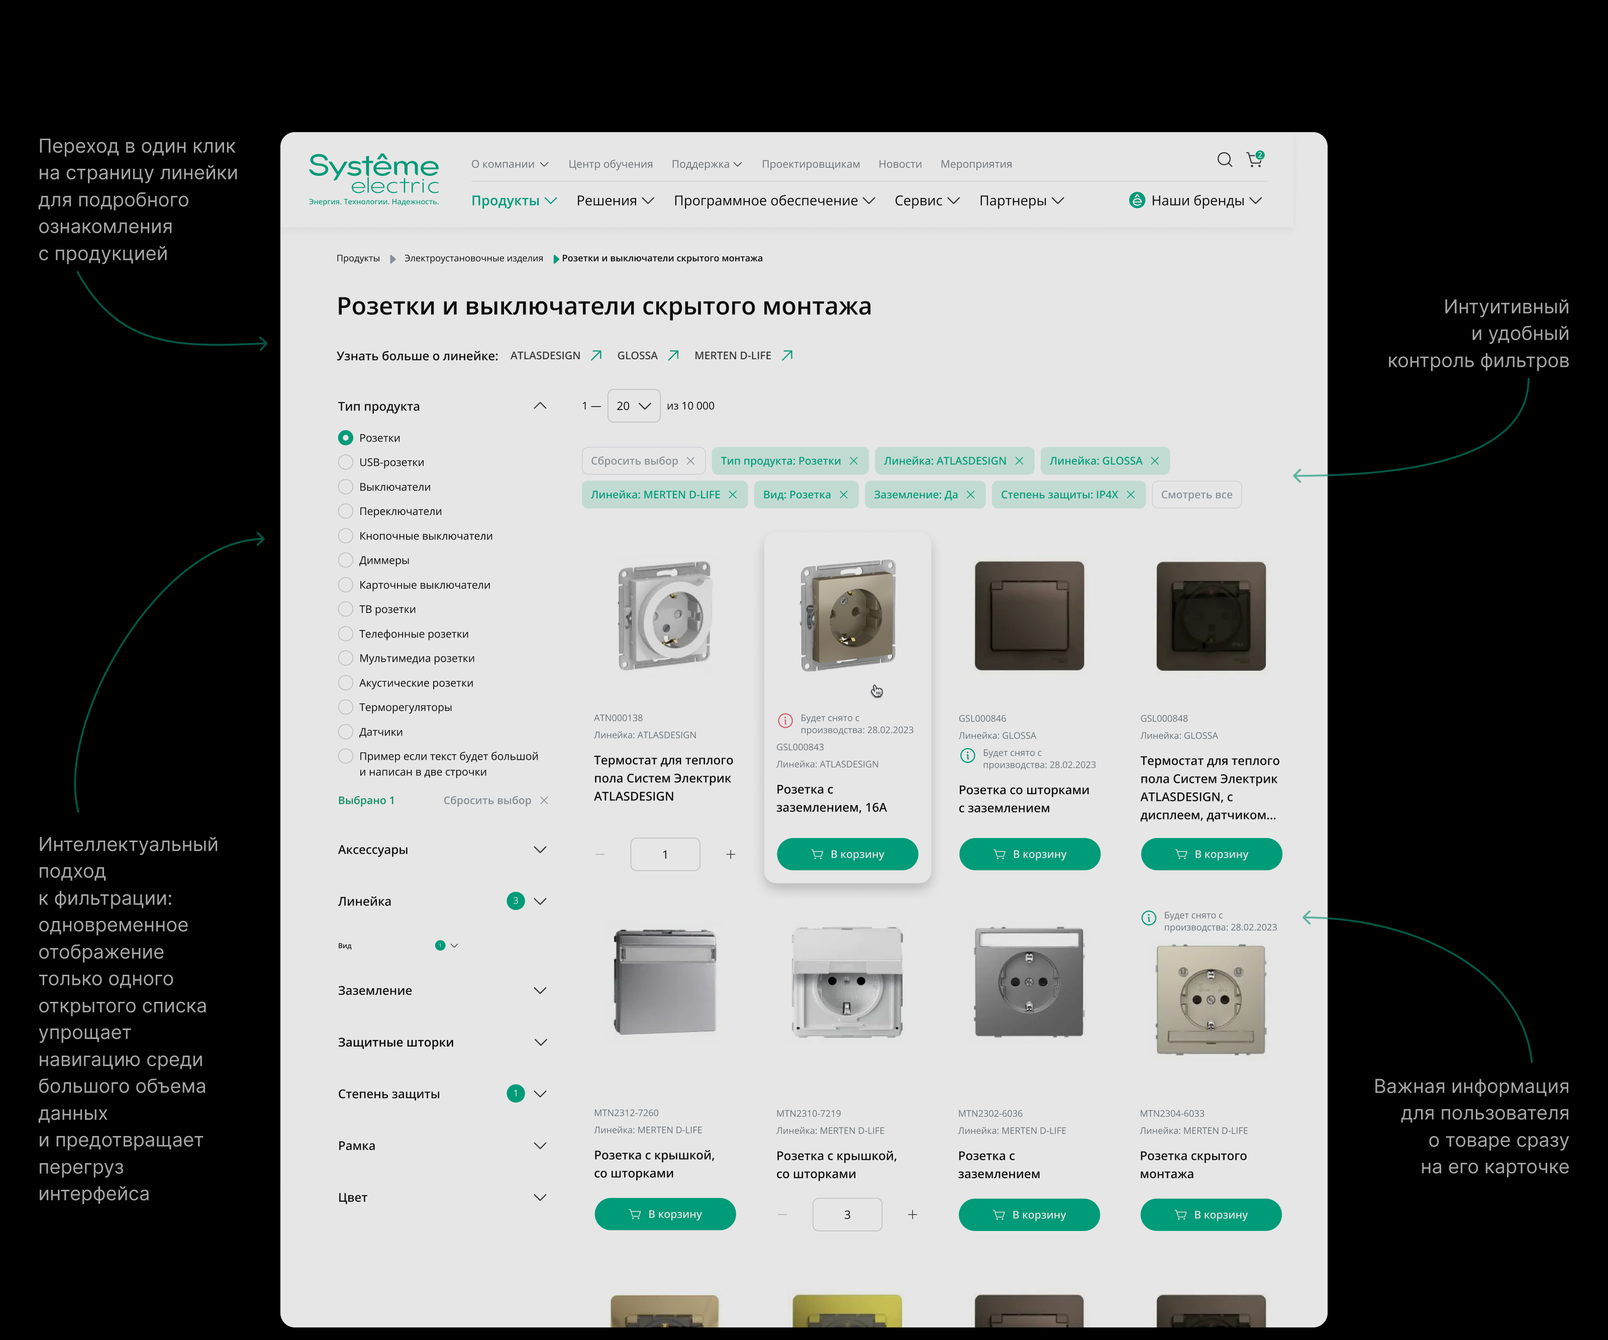1608x1340 pixels.
Task: Remove the 'Вид: Розетка' filter chip
Action: point(845,494)
